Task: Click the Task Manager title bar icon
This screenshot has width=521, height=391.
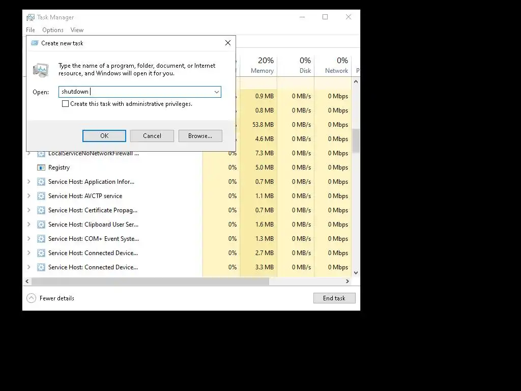Action: (31, 17)
